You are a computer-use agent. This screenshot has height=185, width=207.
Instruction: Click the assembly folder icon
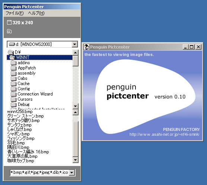(x=13, y=73)
